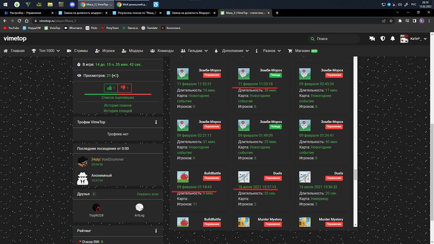This screenshot has width=434, height=244.
Task: Click the red thumbs-down dislike button
Action: (125, 88)
